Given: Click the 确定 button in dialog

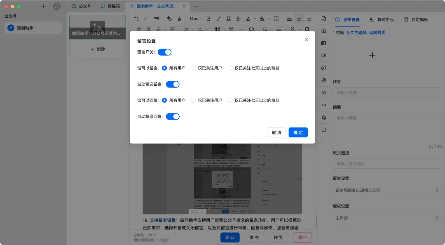Looking at the screenshot, I should pyautogui.click(x=298, y=132).
